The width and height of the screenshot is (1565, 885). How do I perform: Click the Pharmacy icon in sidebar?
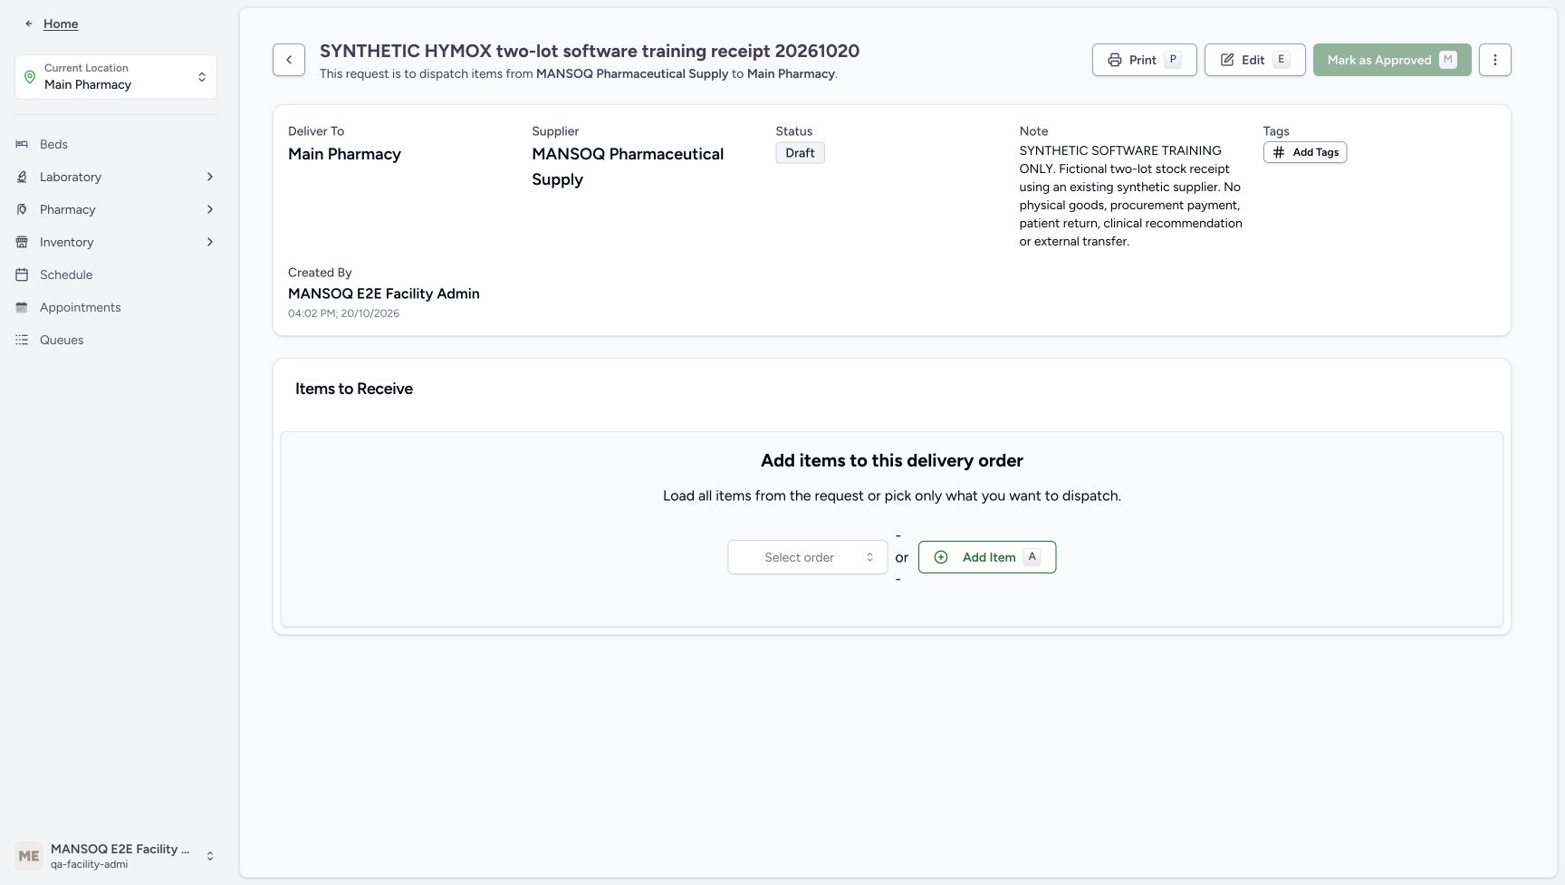[22, 209]
